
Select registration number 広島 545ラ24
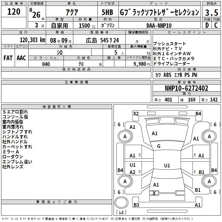pos(102,41)
